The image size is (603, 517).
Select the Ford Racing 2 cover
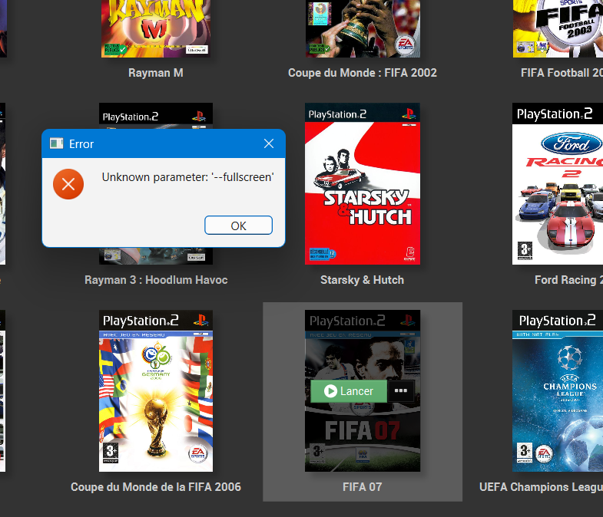point(558,184)
